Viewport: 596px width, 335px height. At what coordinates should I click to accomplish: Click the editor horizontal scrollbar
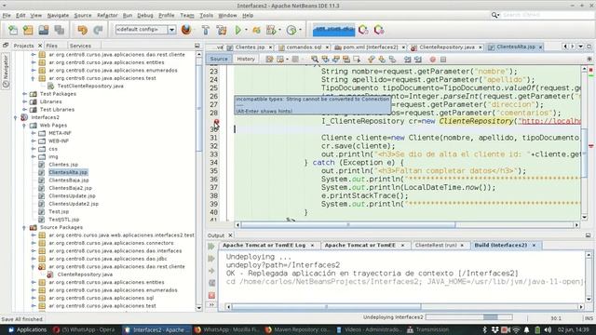pos(407,225)
